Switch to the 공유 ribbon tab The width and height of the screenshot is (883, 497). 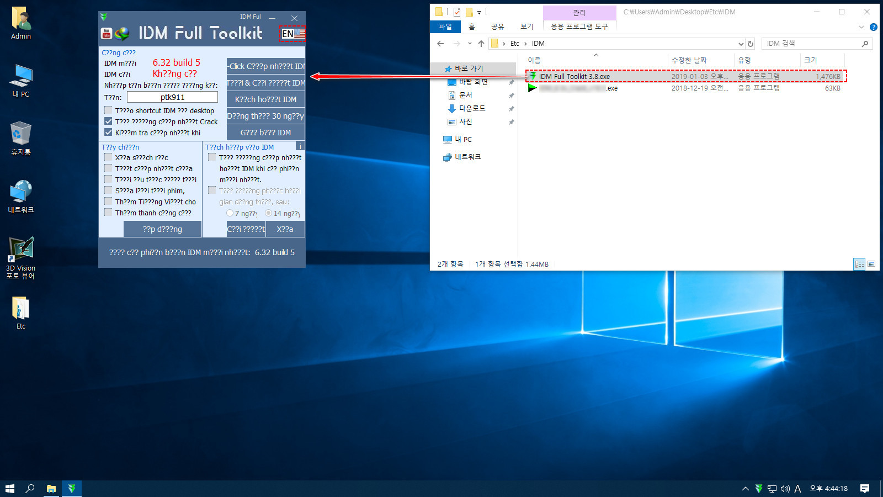pyautogui.click(x=498, y=27)
